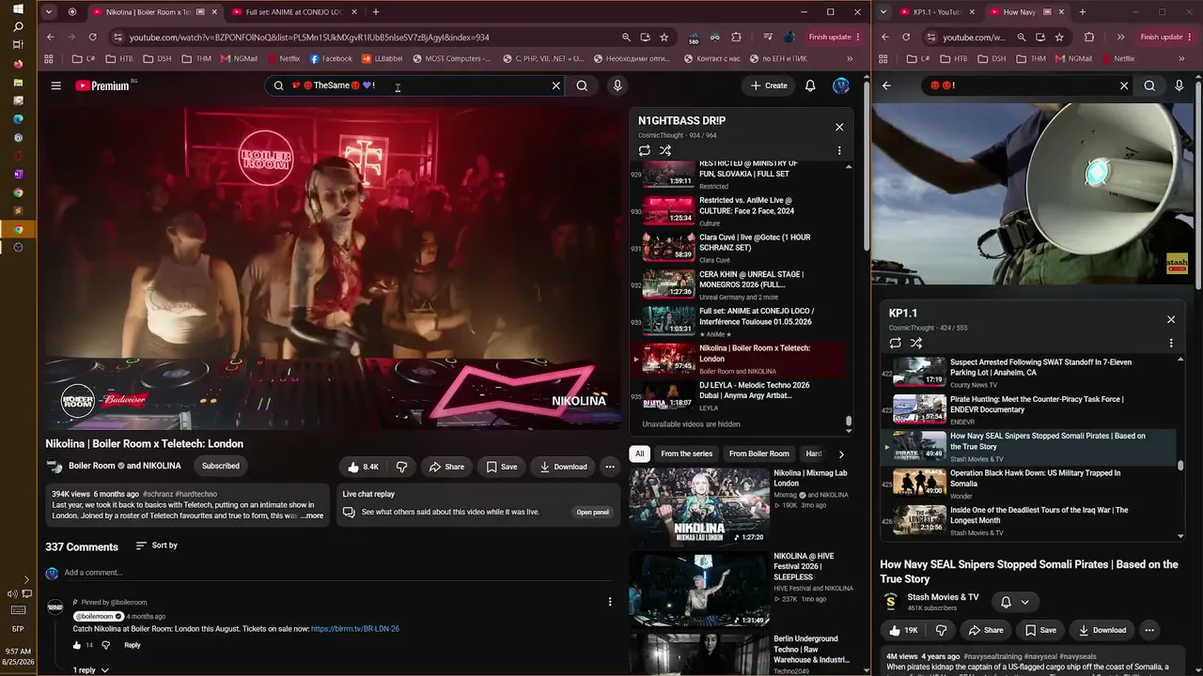Shuffle the KP1.1 playlist

tap(916, 343)
